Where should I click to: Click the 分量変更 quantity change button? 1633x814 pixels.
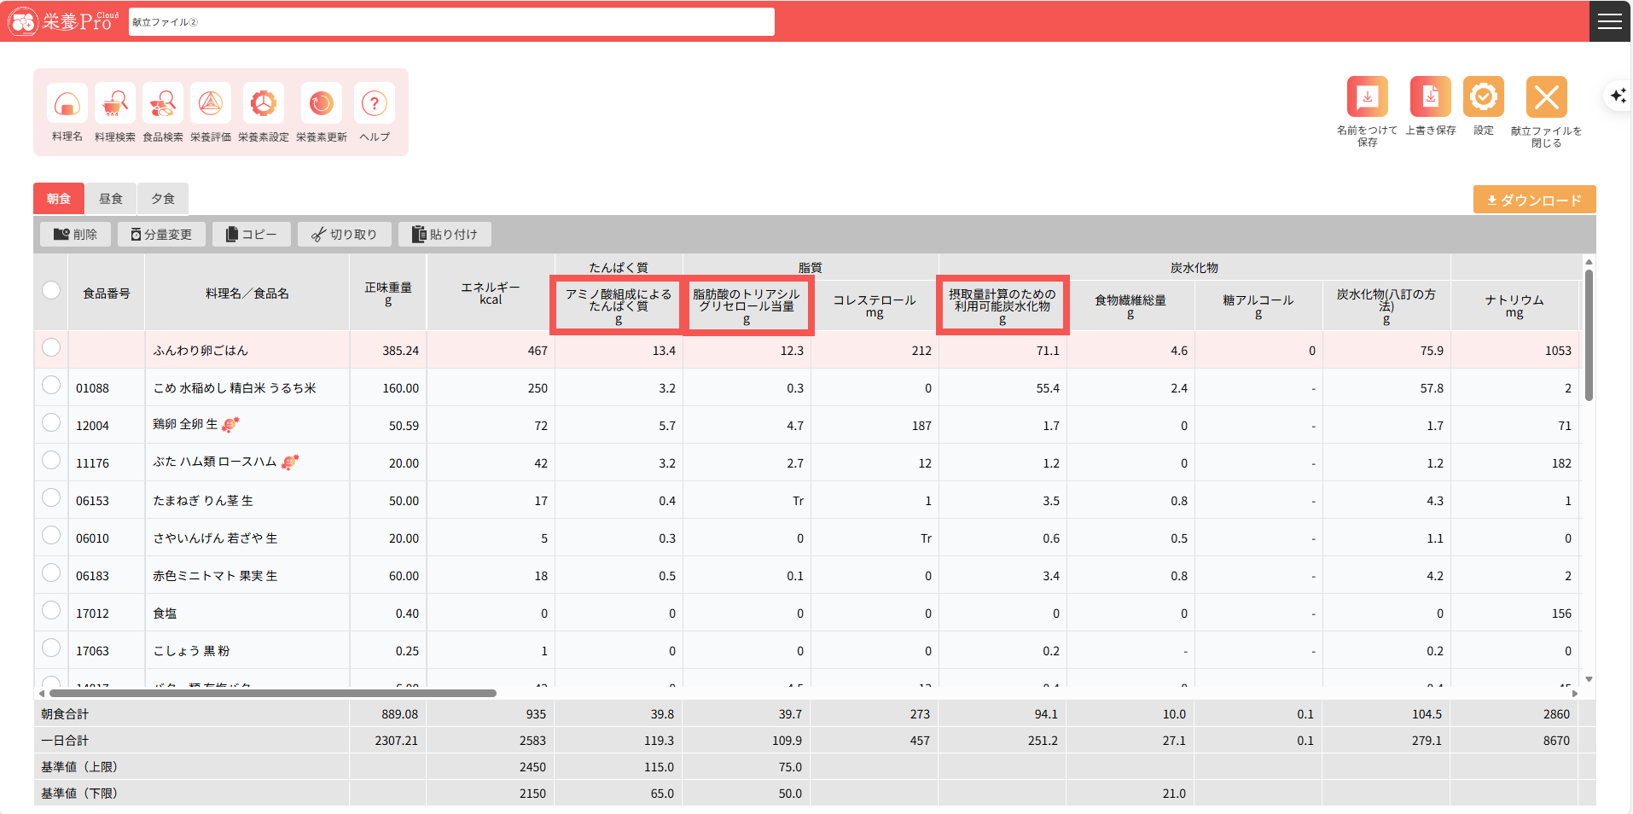pos(161,235)
